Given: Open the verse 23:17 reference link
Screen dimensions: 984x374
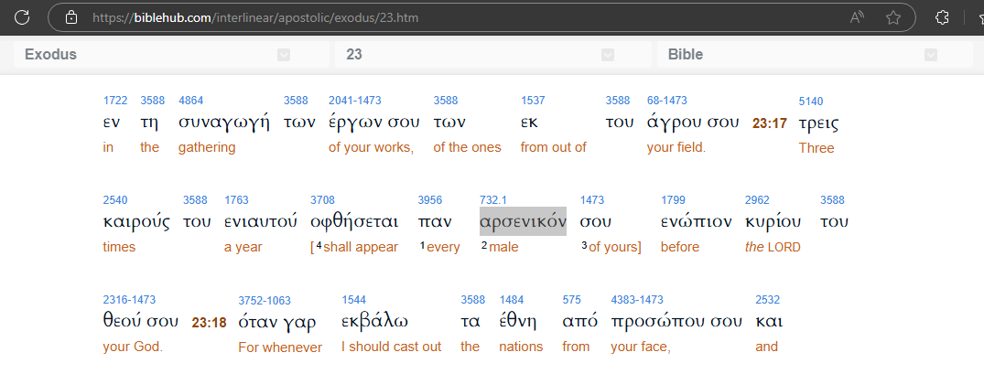Looking at the screenshot, I should (769, 123).
